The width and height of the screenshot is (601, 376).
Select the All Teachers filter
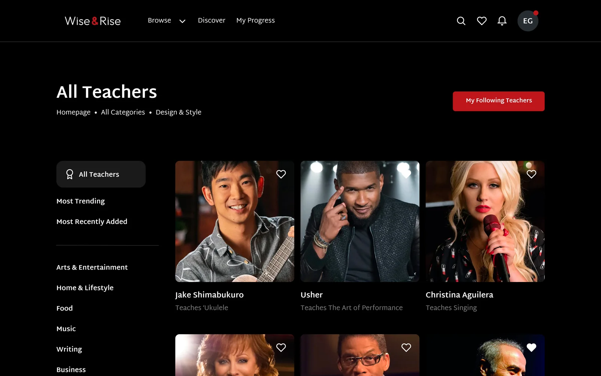101,174
